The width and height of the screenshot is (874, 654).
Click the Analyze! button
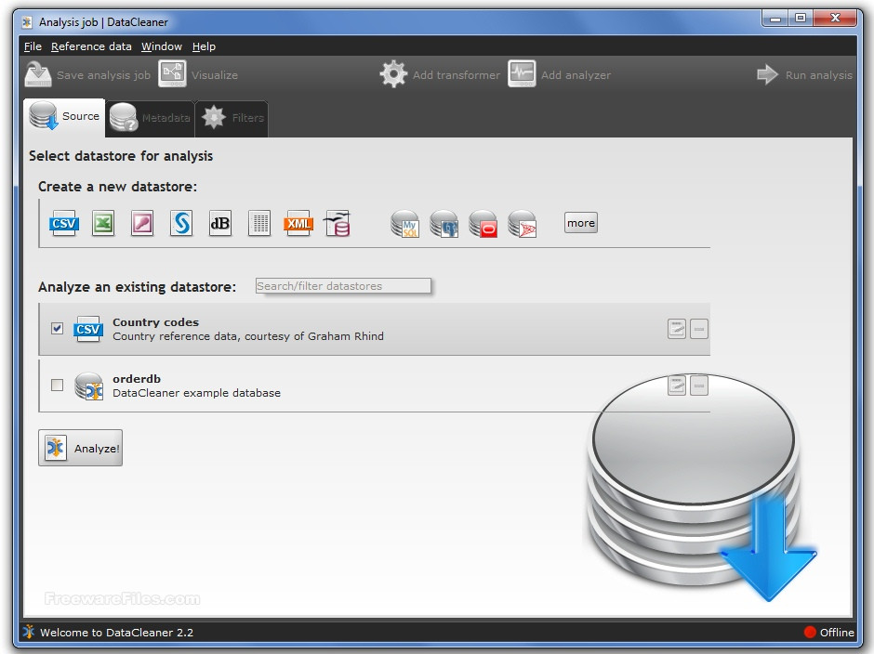[80, 448]
